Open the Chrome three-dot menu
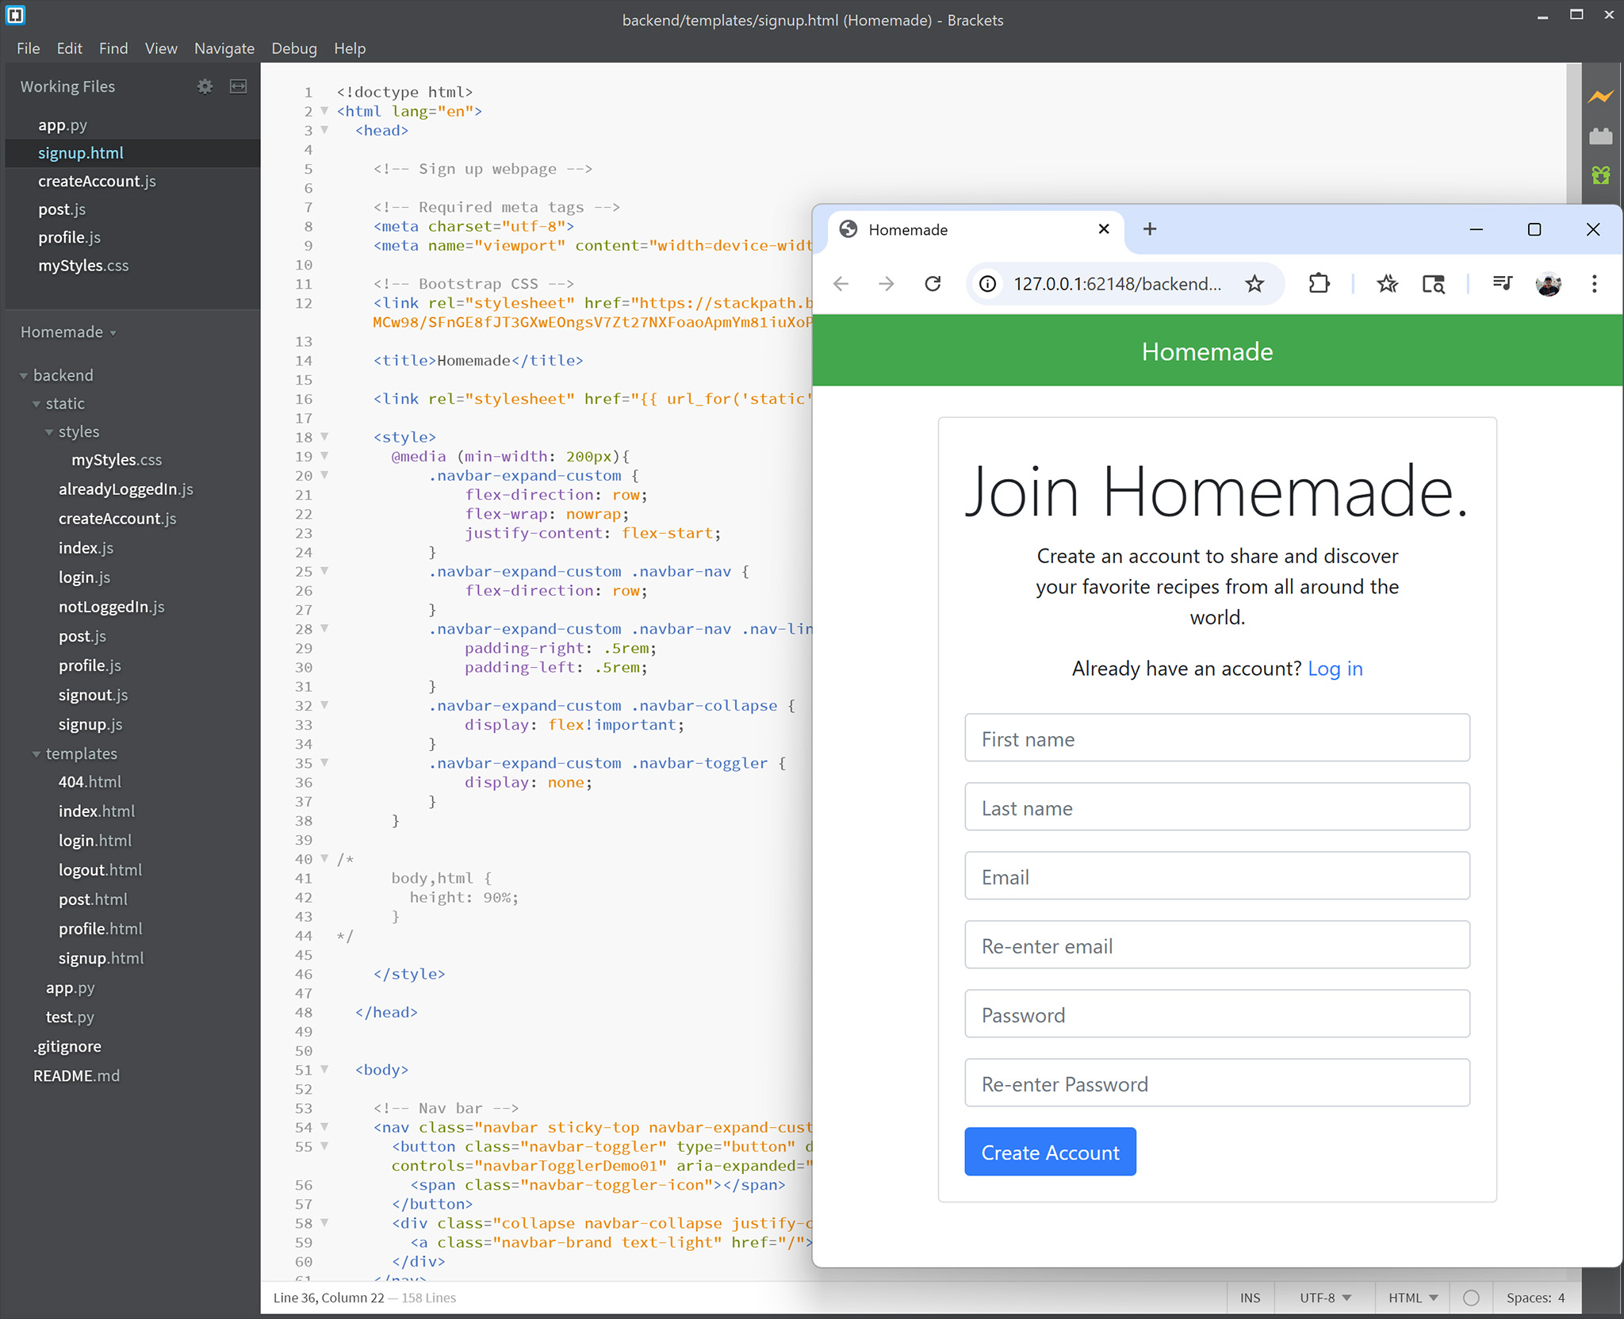The image size is (1624, 1319). click(1594, 284)
